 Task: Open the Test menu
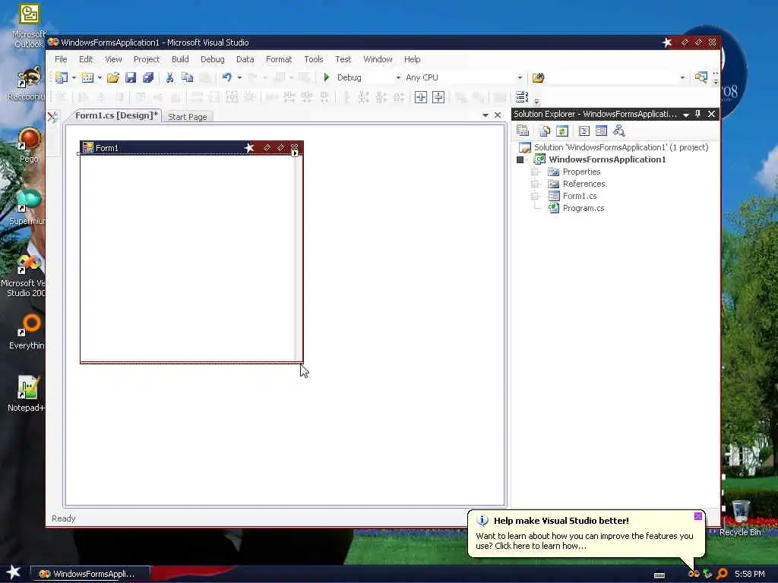(x=343, y=59)
